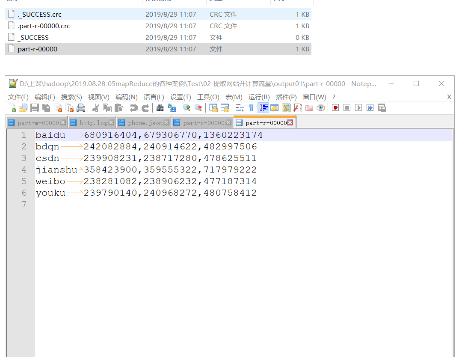The width and height of the screenshot is (459, 357).
Task: Click the Redo arrow icon
Action: click(145, 108)
